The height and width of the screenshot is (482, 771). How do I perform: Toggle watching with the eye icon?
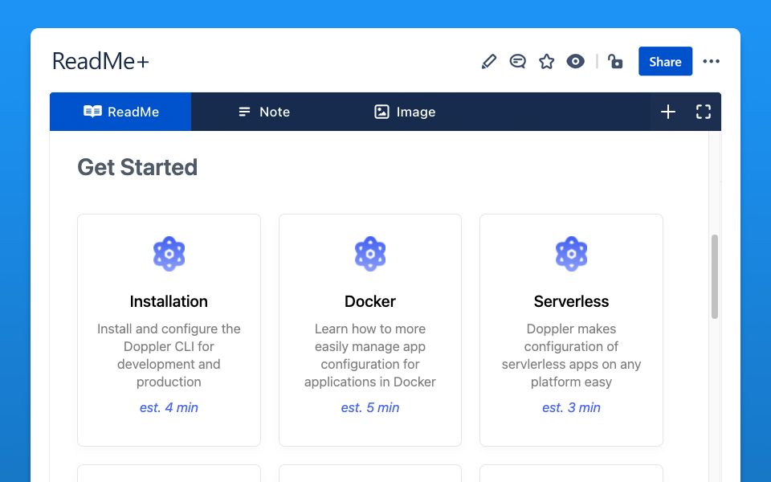pyautogui.click(x=575, y=62)
